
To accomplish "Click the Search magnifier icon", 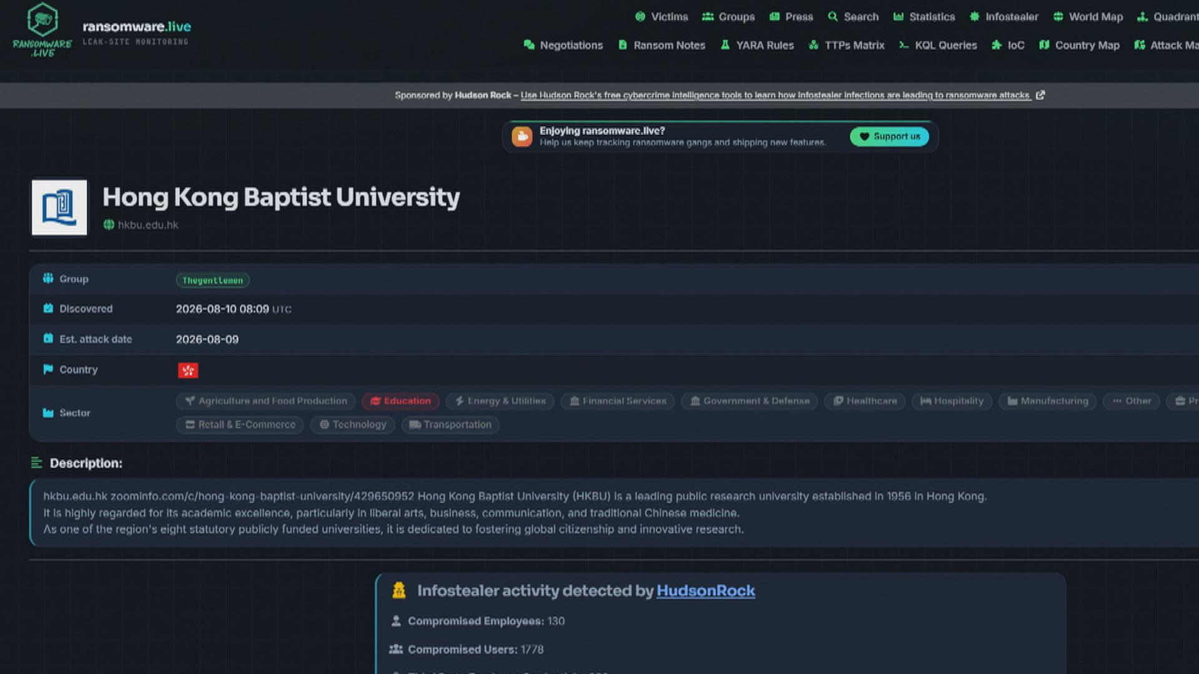I will point(833,17).
